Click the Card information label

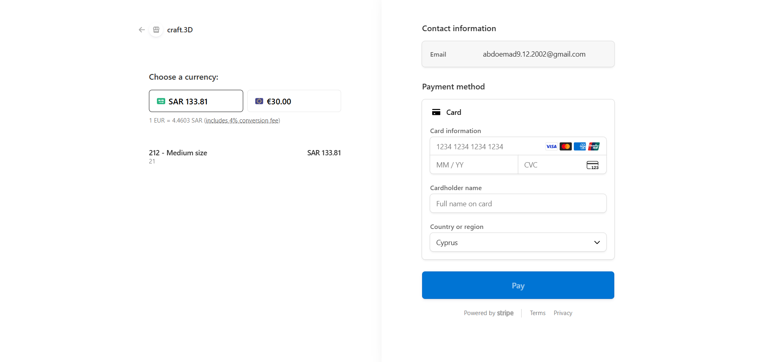tap(455, 131)
